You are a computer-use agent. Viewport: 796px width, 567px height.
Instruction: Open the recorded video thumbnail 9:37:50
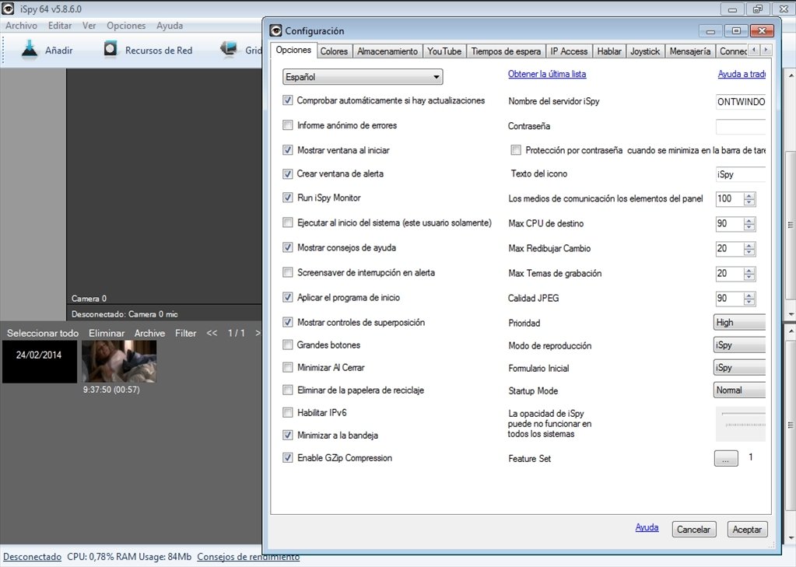[x=119, y=361]
